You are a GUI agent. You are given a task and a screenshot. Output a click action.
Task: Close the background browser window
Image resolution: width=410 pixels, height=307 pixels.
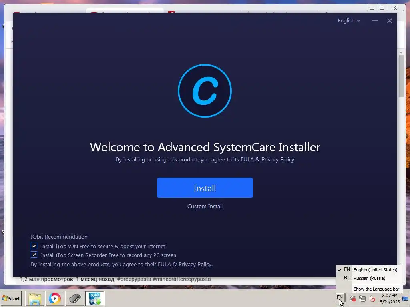coord(395,8)
